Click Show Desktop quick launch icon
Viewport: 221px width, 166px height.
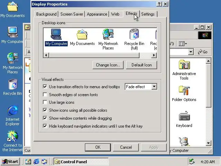28,162
